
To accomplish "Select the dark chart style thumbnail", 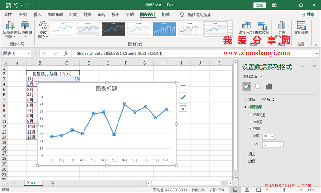I will click(x=113, y=29).
